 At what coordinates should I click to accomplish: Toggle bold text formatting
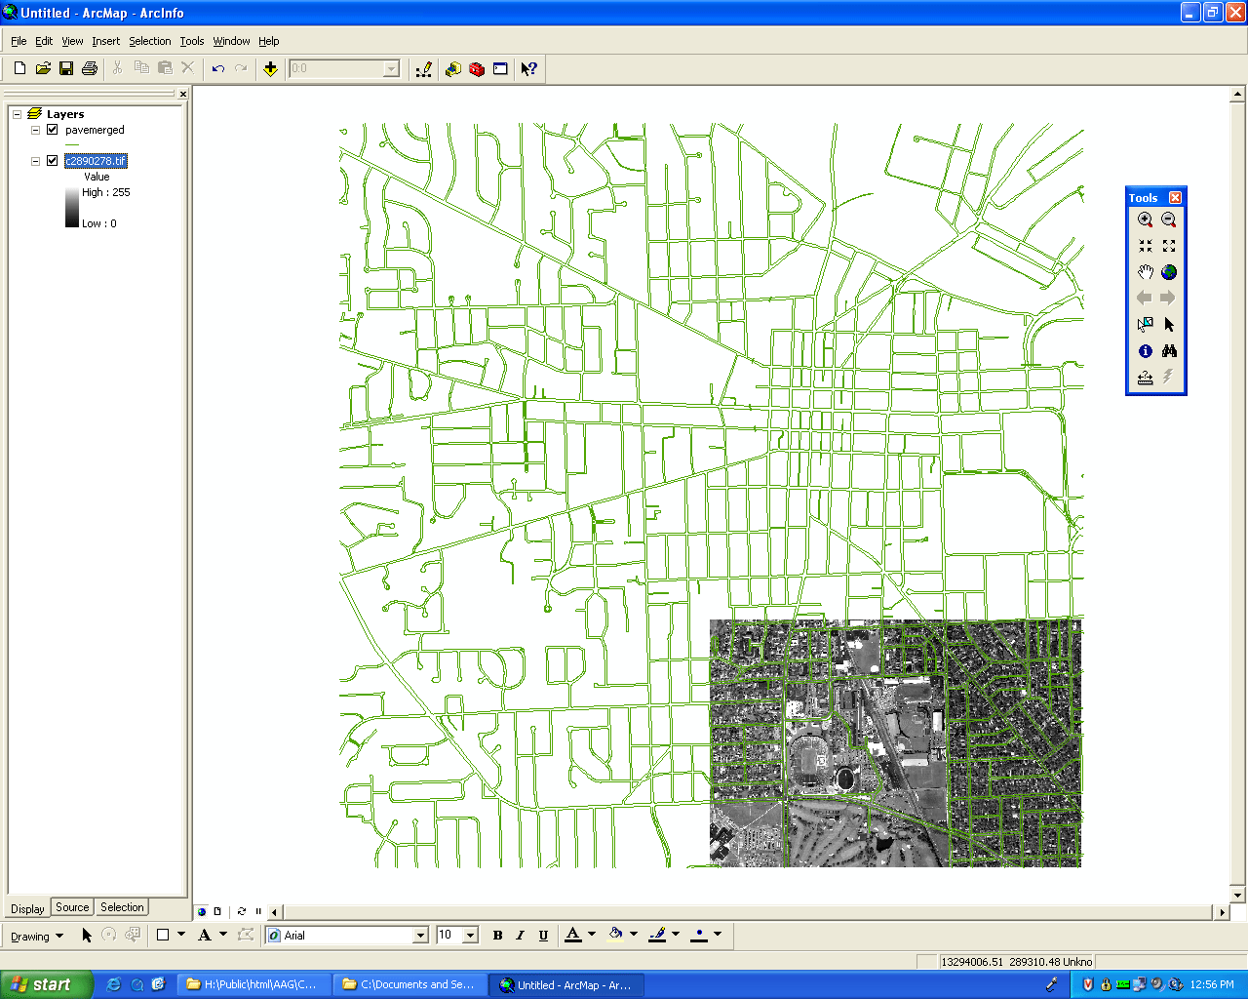(x=497, y=935)
